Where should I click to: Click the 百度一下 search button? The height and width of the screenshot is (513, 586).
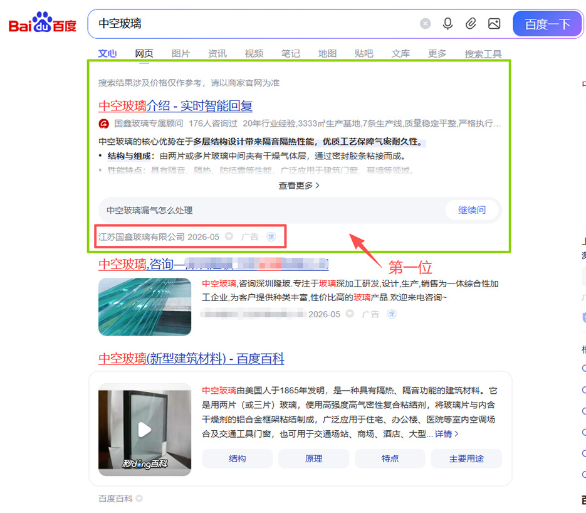coord(547,24)
